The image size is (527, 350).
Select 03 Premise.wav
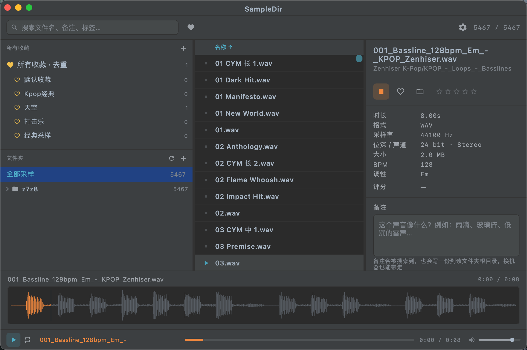[x=279, y=246]
